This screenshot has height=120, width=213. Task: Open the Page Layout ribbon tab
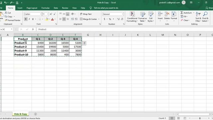coord(32,8)
